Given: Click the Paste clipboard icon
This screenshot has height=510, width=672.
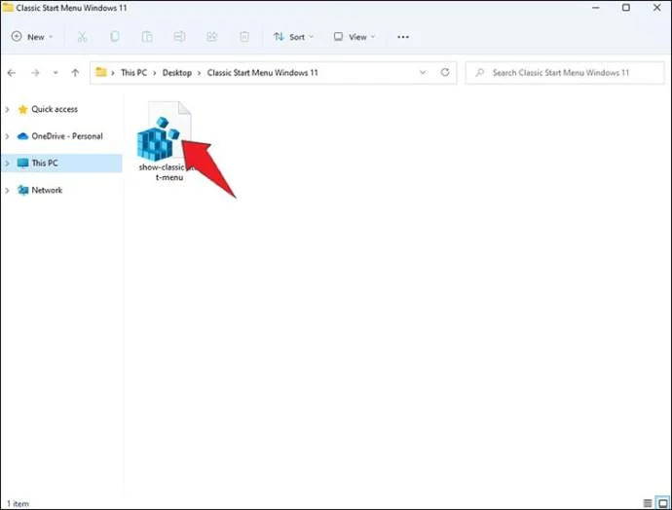Looking at the screenshot, I should point(147,37).
